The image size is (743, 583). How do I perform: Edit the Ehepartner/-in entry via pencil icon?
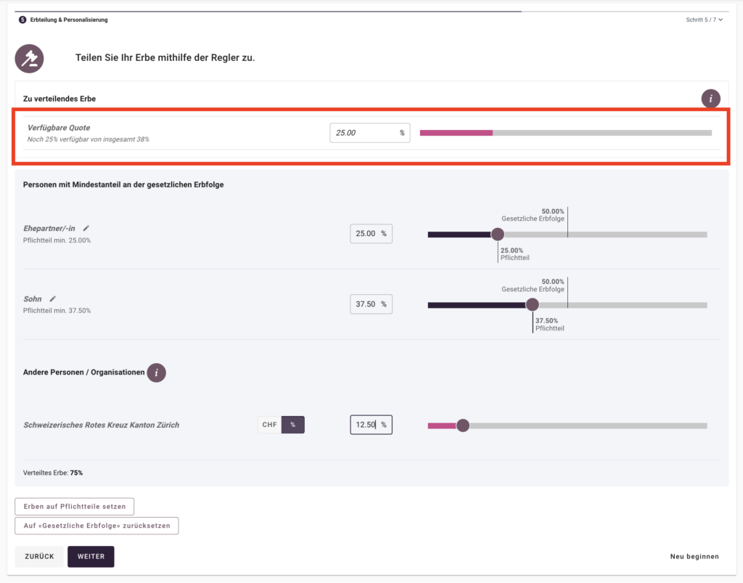click(x=86, y=228)
